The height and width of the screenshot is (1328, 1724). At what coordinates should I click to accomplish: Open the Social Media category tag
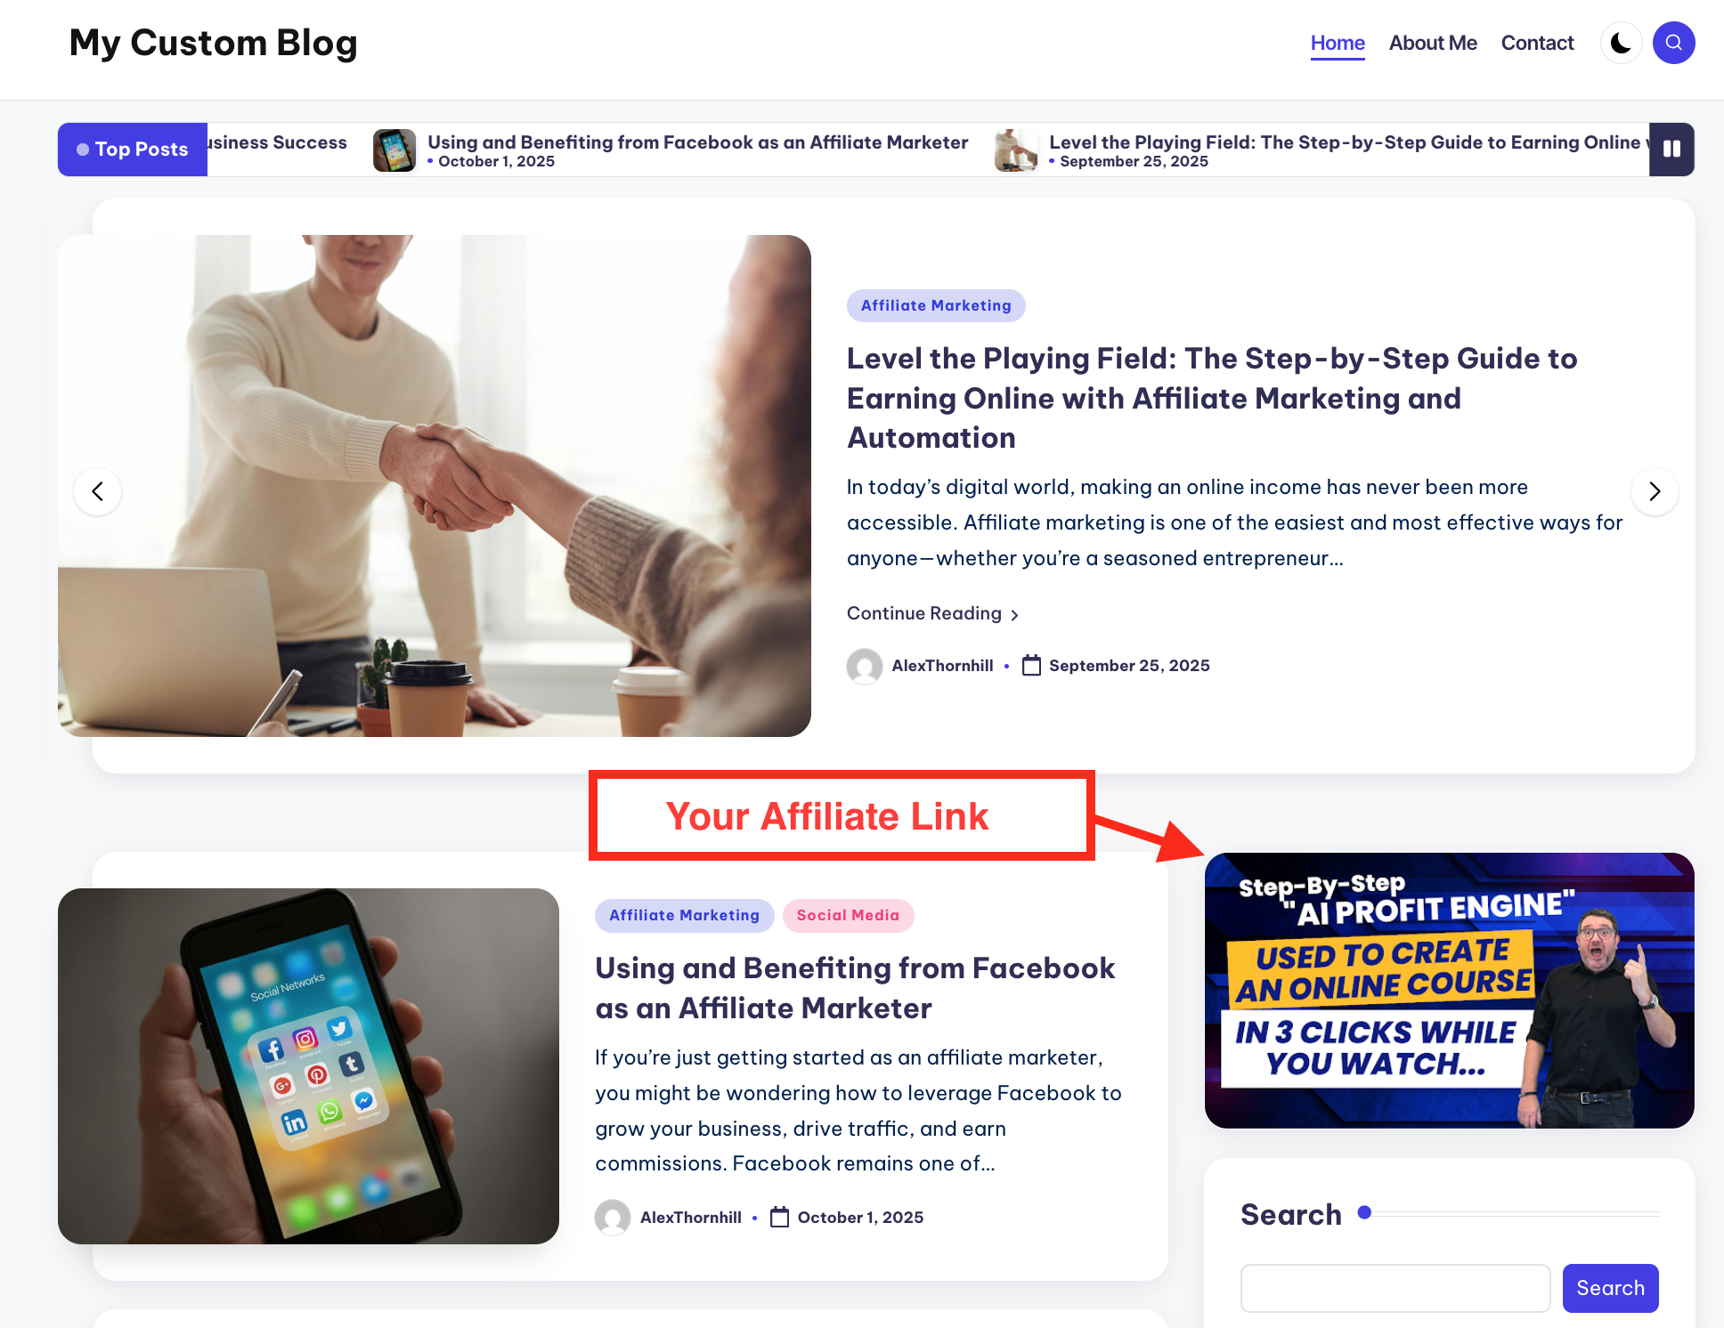point(848,915)
